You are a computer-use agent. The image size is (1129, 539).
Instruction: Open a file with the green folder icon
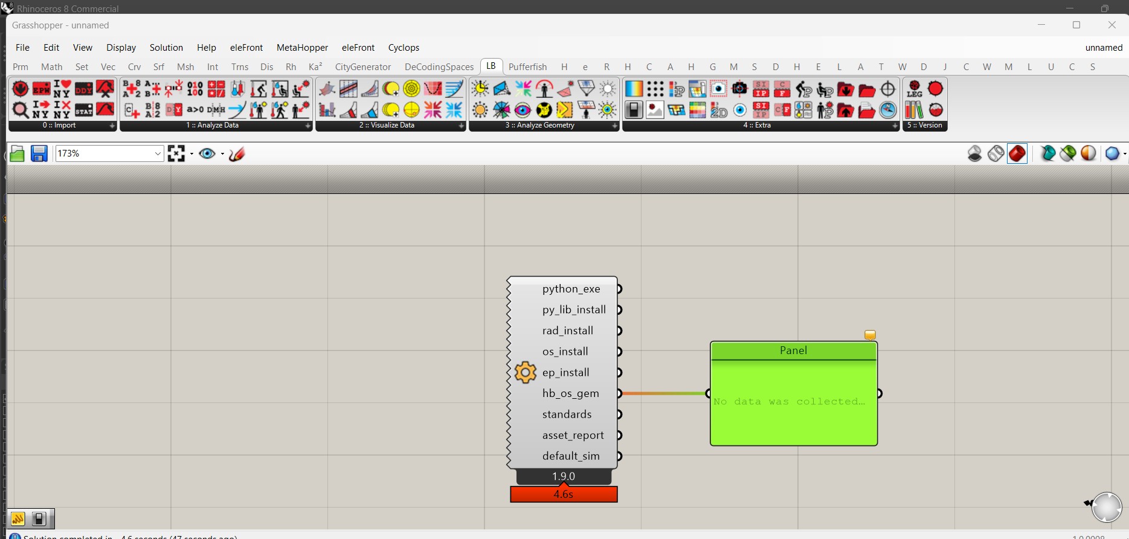(17, 153)
